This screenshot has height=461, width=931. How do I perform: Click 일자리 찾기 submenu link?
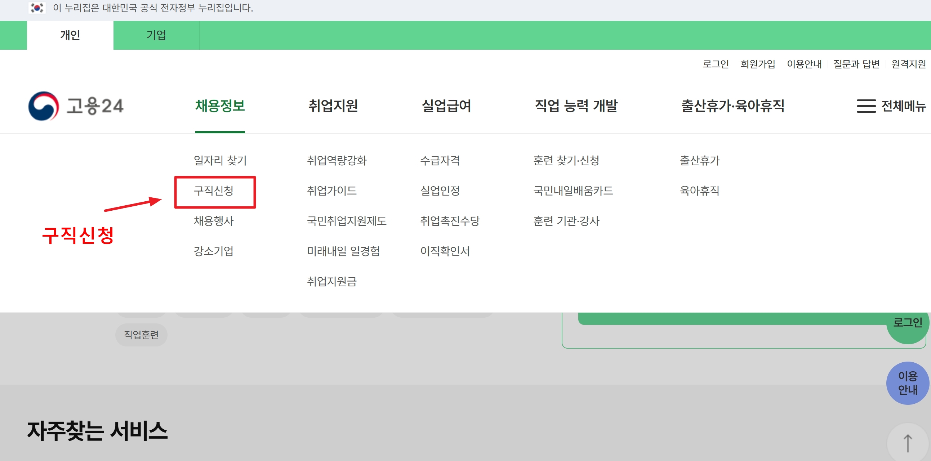coord(220,160)
